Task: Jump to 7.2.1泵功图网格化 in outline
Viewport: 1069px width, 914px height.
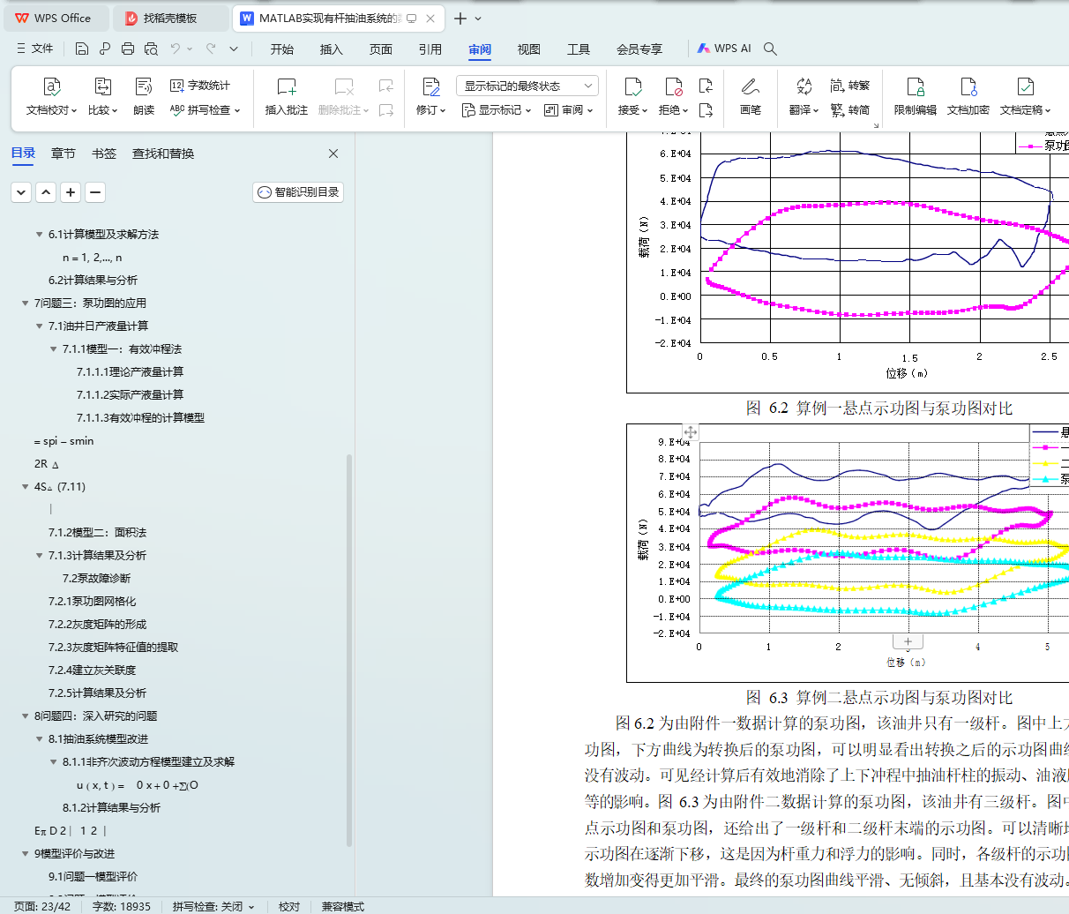Action: click(93, 602)
